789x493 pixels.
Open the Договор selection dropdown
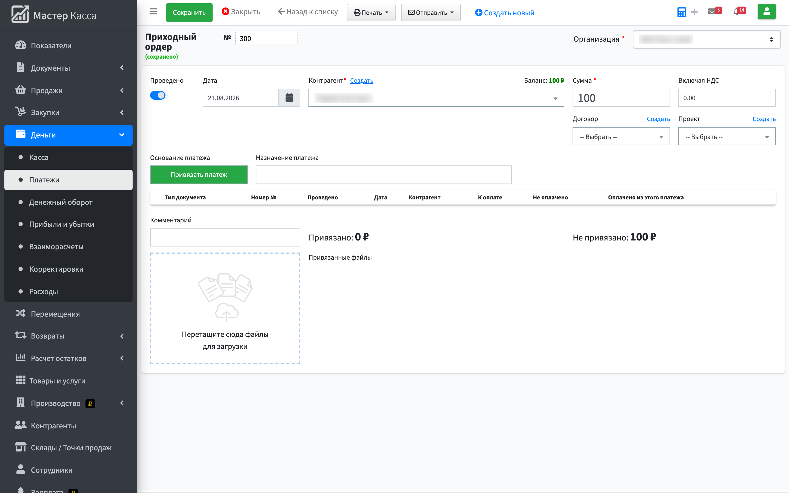tap(621, 136)
